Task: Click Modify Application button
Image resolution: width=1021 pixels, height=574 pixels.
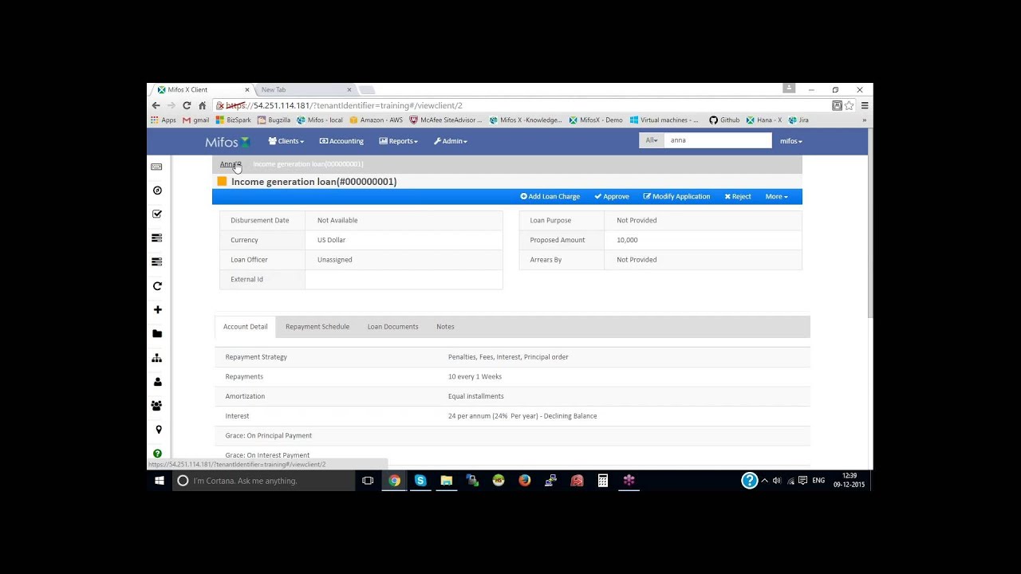Action: point(676,197)
